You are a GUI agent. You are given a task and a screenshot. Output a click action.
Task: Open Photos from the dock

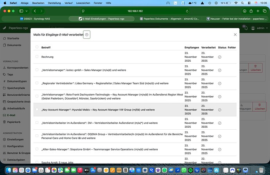54,170
